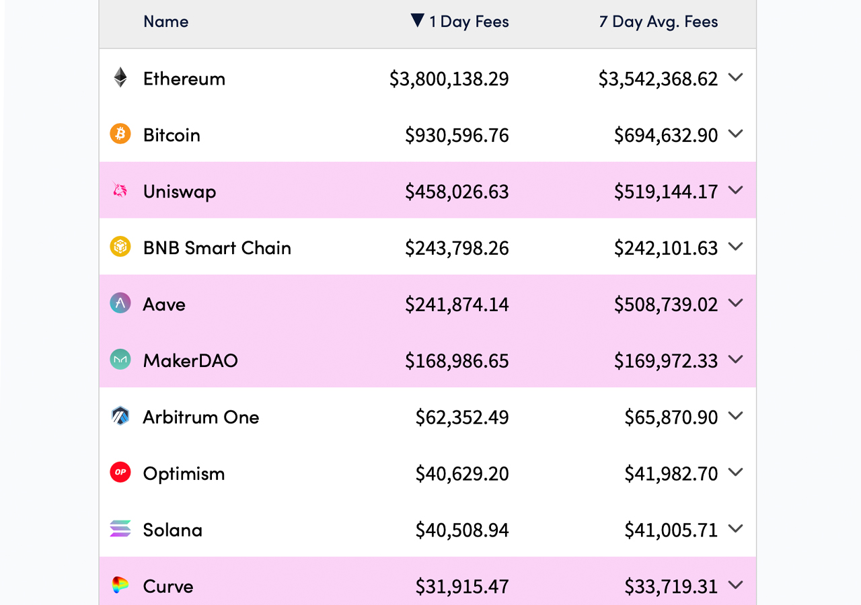
Task: Expand the MakerDAO row chevron
Action: (x=735, y=360)
